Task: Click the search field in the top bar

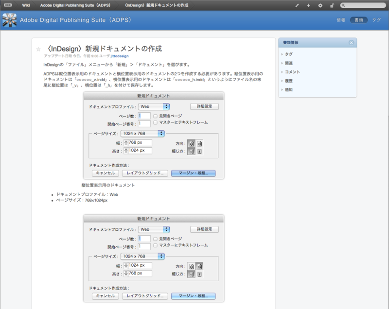Action: 363,5
